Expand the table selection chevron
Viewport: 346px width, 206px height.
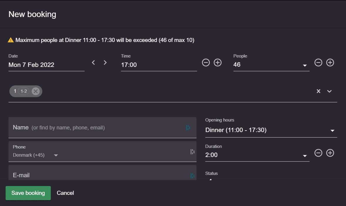point(329,91)
